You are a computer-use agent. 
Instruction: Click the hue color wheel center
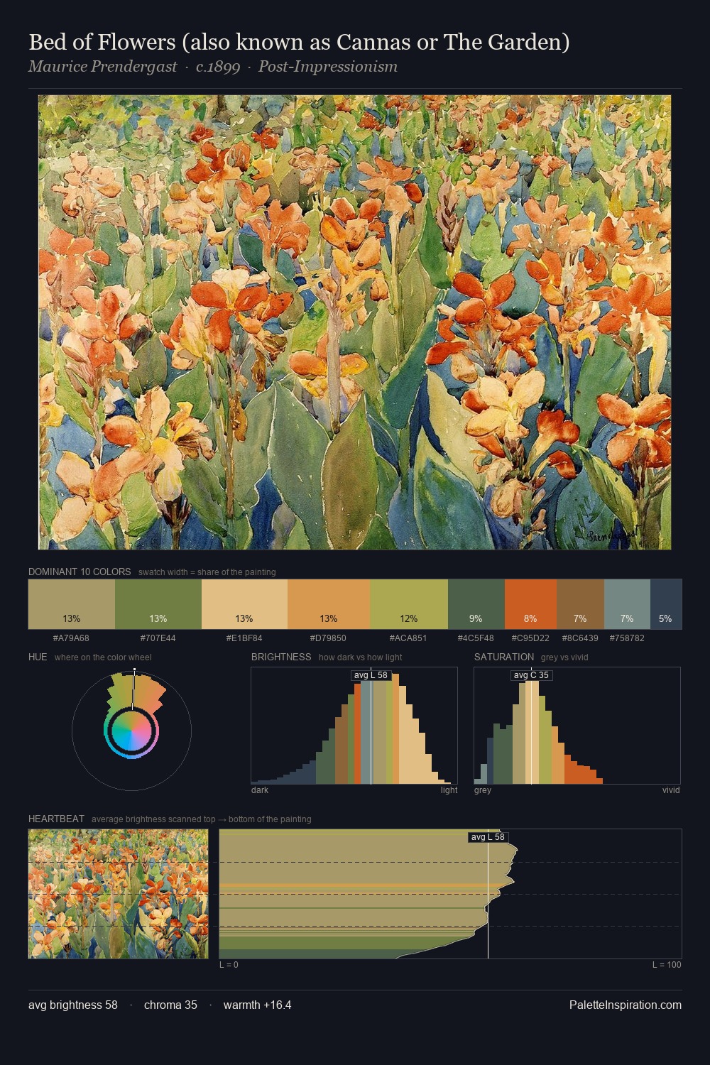[131, 731]
